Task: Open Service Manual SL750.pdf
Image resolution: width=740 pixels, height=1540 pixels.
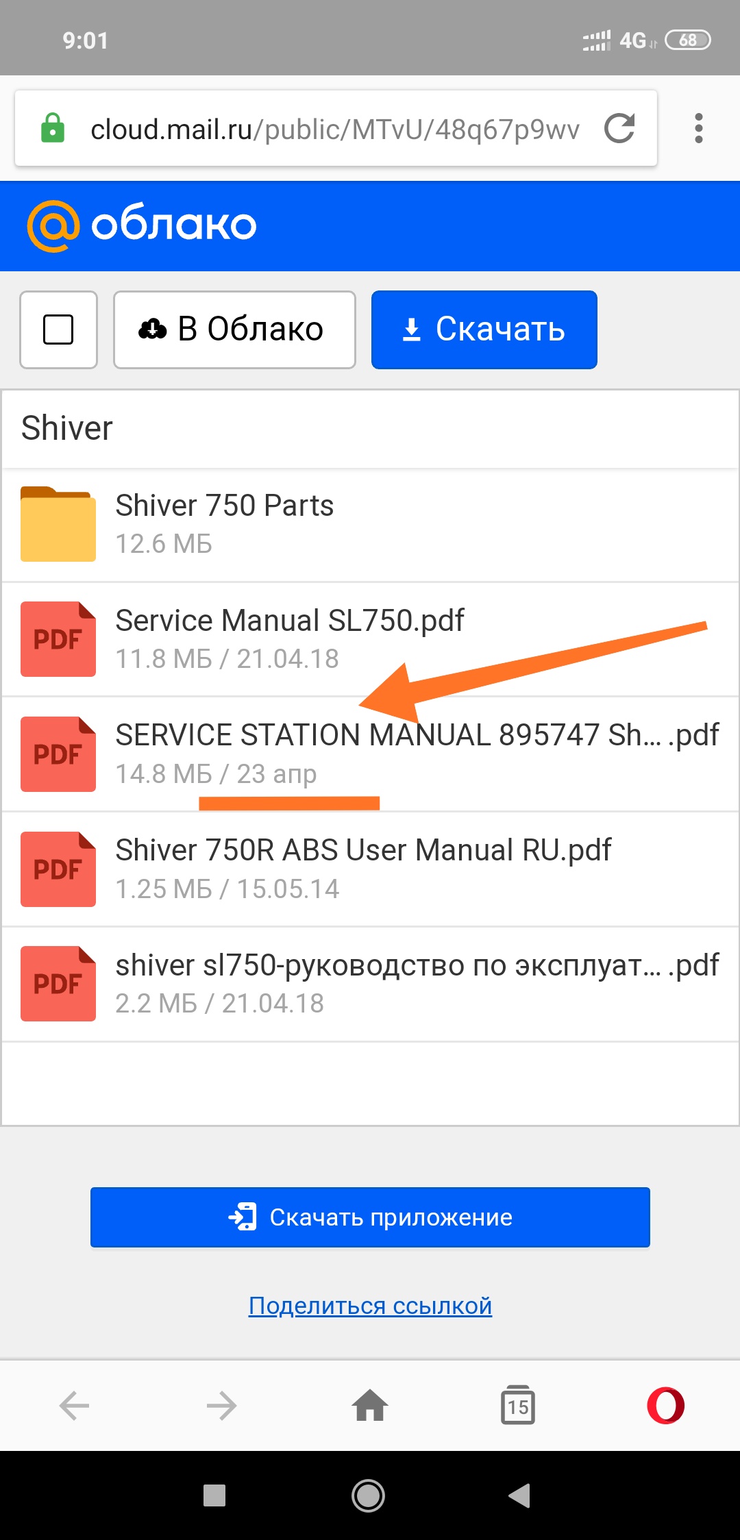Action: pos(370,639)
